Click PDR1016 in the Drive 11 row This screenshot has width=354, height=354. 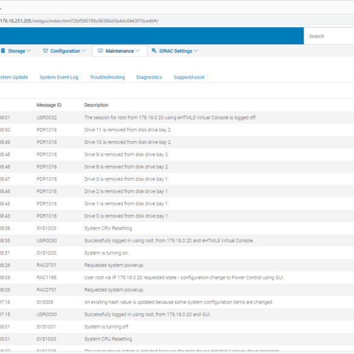click(x=47, y=130)
